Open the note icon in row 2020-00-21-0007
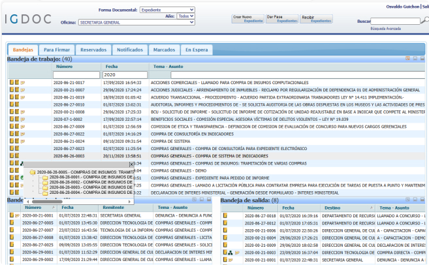 23,90
